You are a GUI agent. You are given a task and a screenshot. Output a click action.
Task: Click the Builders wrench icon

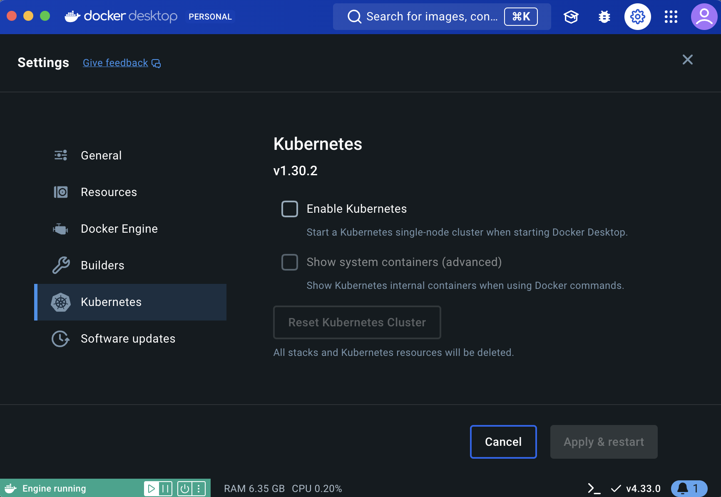(x=61, y=265)
